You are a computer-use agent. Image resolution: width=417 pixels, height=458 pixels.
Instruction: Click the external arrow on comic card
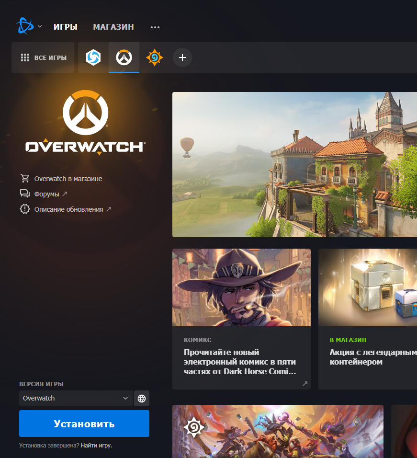(x=305, y=384)
